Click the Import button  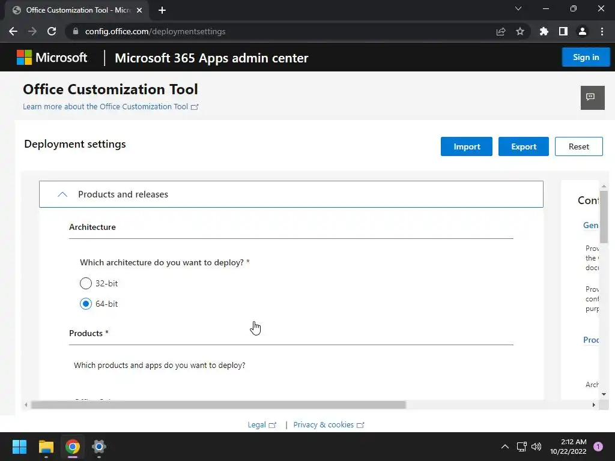pyautogui.click(x=466, y=146)
